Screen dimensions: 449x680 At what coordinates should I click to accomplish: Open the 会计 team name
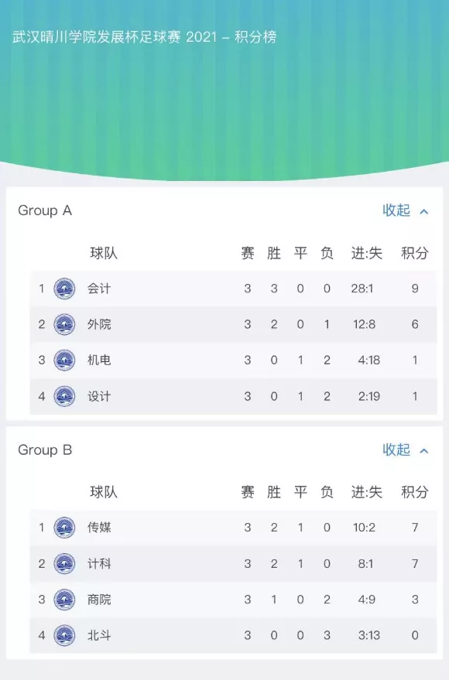pos(99,289)
